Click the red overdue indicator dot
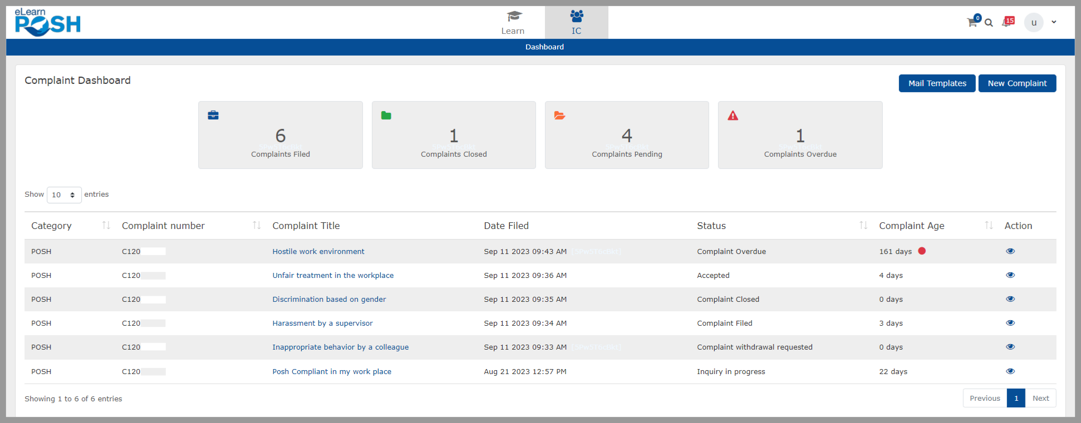Viewport: 1081px width, 423px height. 922,251
